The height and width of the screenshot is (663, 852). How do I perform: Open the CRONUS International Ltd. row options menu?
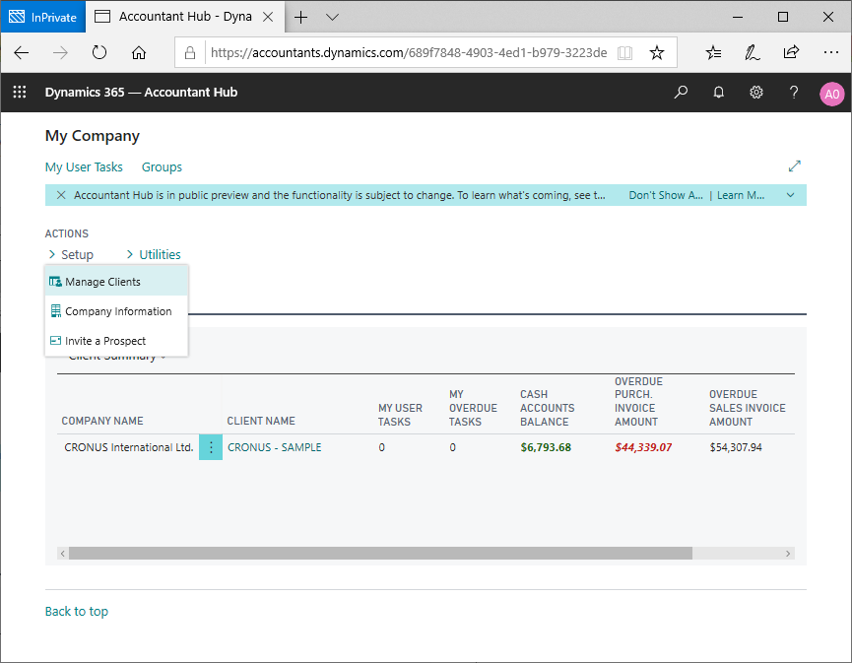211,447
